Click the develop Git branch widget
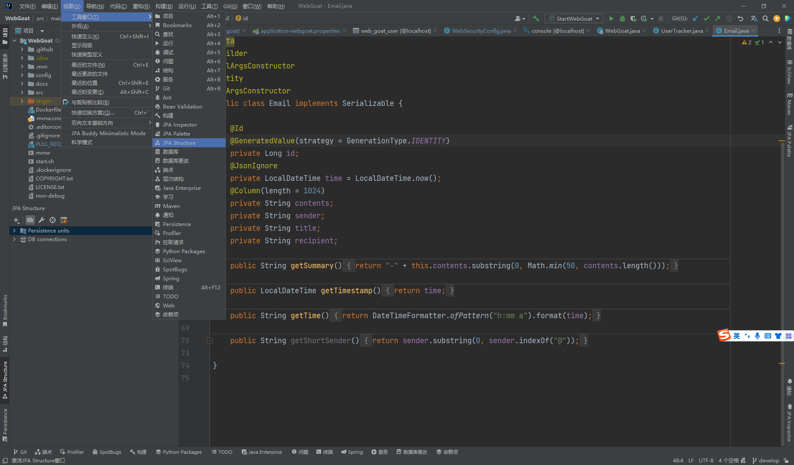794x465 pixels. click(x=766, y=460)
